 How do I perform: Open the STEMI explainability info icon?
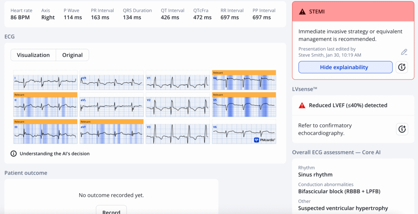click(x=402, y=67)
